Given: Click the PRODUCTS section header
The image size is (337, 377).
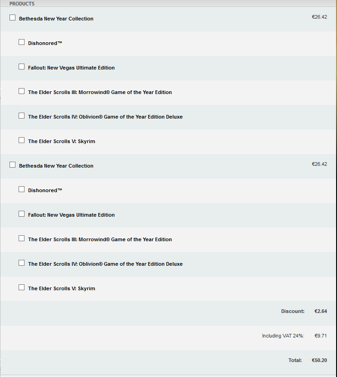Looking at the screenshot, I should click(x=22, y=4).
